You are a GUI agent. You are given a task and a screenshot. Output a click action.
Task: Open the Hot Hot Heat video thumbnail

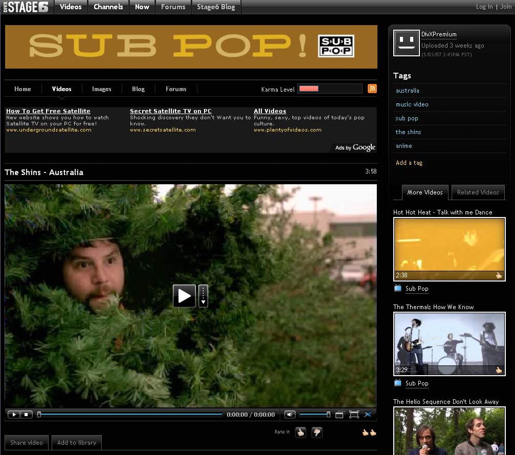(449, 249)
